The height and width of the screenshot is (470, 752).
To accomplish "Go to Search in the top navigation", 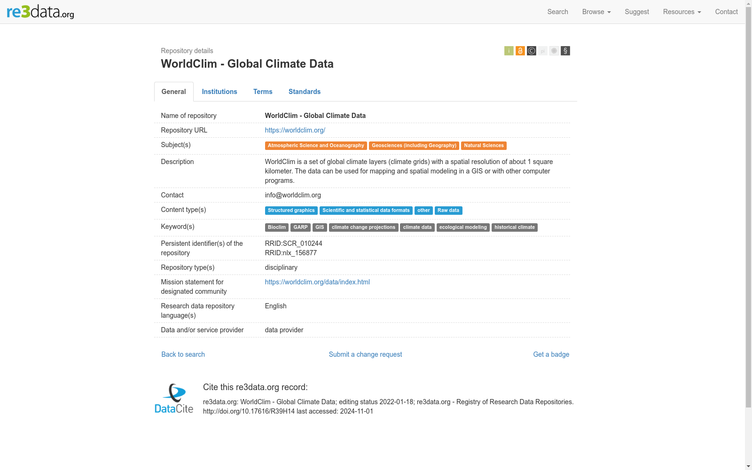I will click(557, 12).
